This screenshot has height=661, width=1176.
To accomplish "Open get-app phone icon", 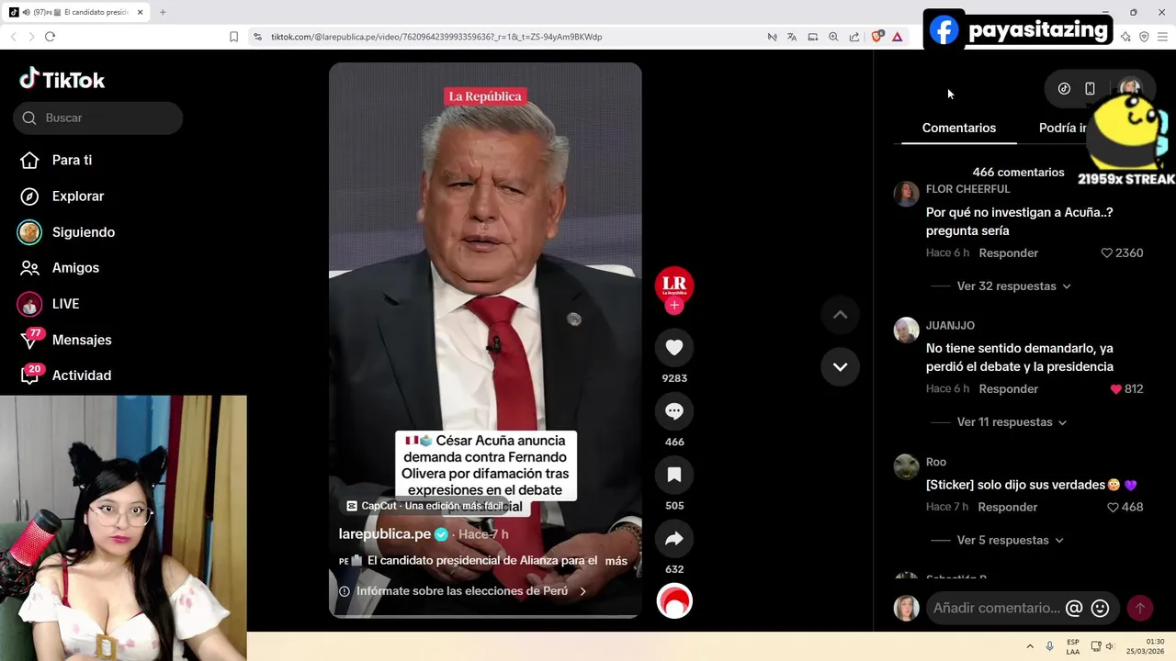I will coord(1090,89).
